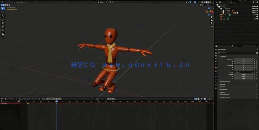Open the Channel menu in the timeline header

tap(35, 99)
